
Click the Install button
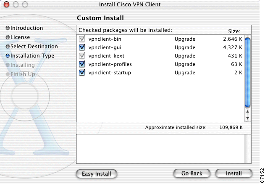point(234,173)
